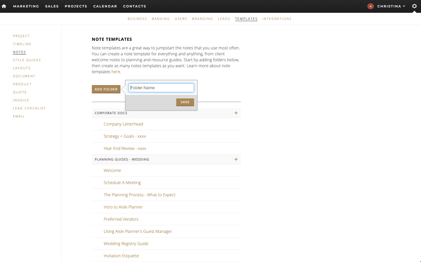
Task: Go to the Calendar menu
Action: [x=105, y=6]
